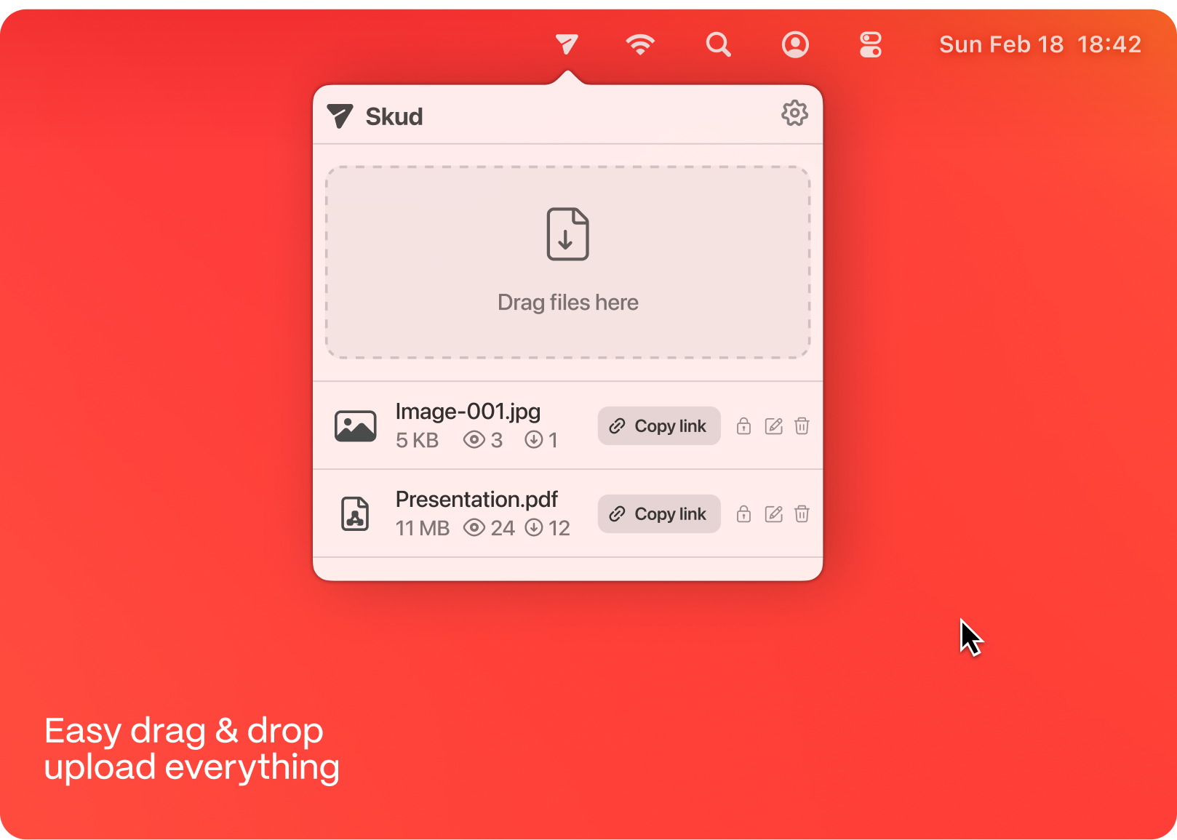
Task: Click the date and time Sun Feb 18
Action: (x=1040, y=44)
